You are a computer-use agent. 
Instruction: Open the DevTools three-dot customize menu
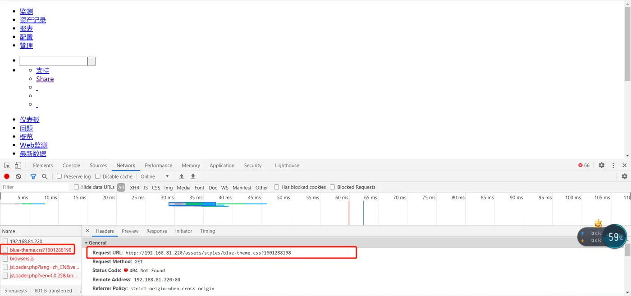[x=613, y=166]
